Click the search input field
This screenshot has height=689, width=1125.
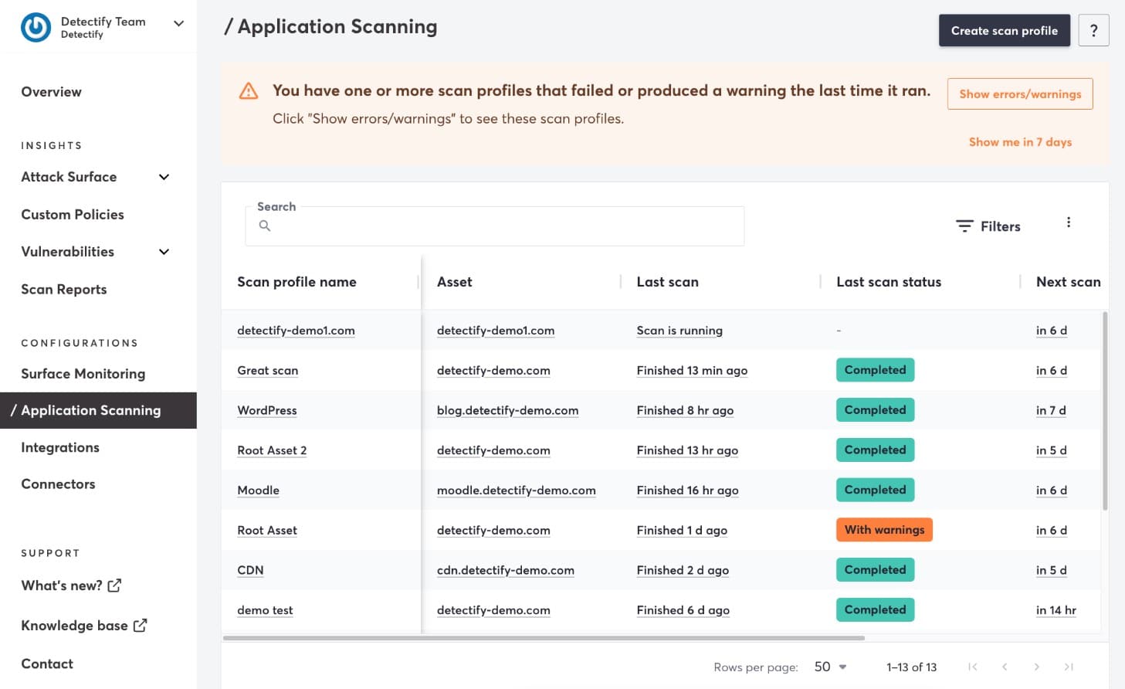coord(495,226)
